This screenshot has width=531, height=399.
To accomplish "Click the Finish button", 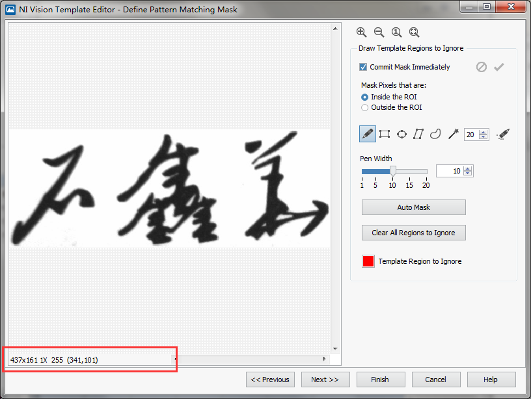I will tap(381, 380).
